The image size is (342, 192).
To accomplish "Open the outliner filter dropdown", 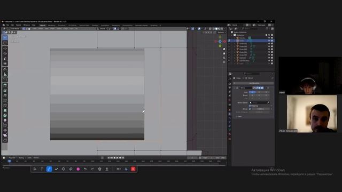I will pos(267,28).
